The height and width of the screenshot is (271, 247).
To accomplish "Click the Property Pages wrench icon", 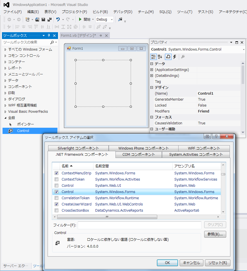I will (x=183, y=57).
